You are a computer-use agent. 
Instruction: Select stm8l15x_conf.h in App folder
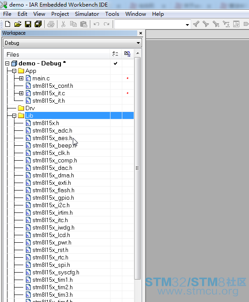click(53, 86)
